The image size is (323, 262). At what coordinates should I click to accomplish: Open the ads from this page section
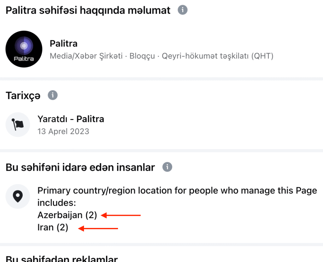[x=62, y=259]
